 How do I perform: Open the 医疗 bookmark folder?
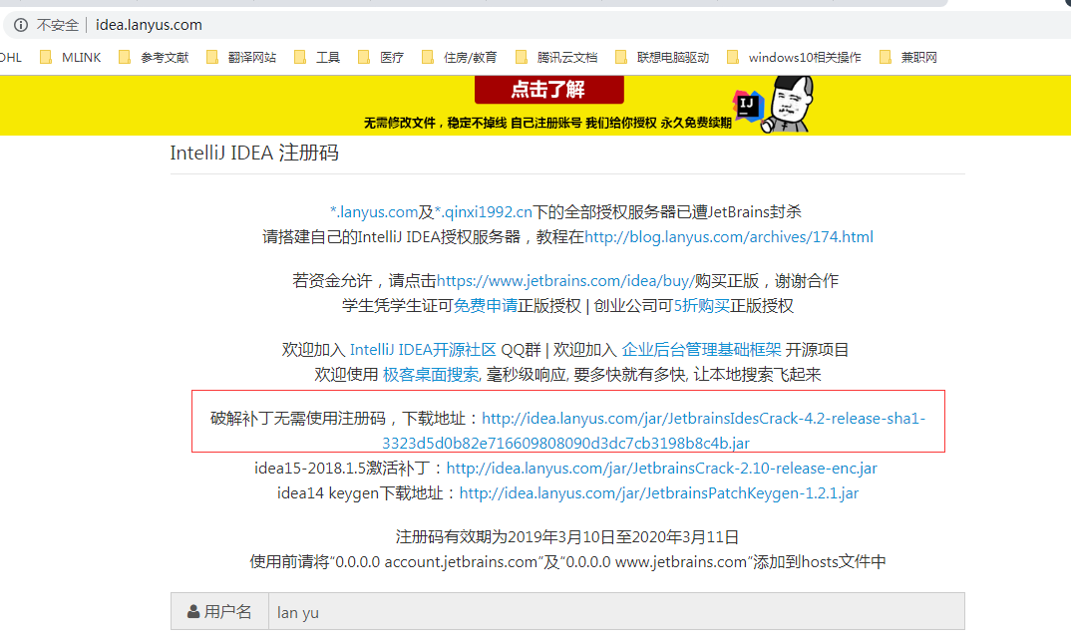[381, 58]
